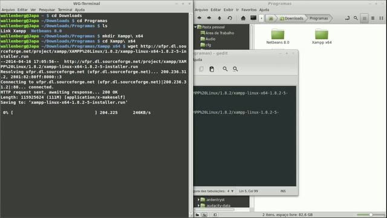
Task: Click the paste icon in gedit toolbar
Action: click(212, 69)
